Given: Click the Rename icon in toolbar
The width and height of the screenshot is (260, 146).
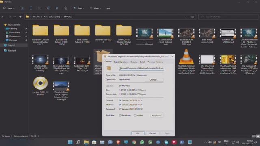Looking at the screenshot, I should (48, 8).
